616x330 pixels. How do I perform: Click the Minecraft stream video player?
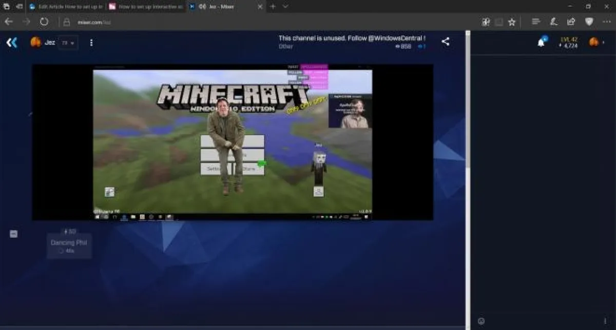233,142
